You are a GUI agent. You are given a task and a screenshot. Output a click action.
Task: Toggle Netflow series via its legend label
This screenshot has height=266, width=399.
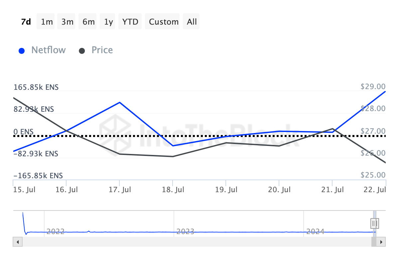tap(49, 50)
